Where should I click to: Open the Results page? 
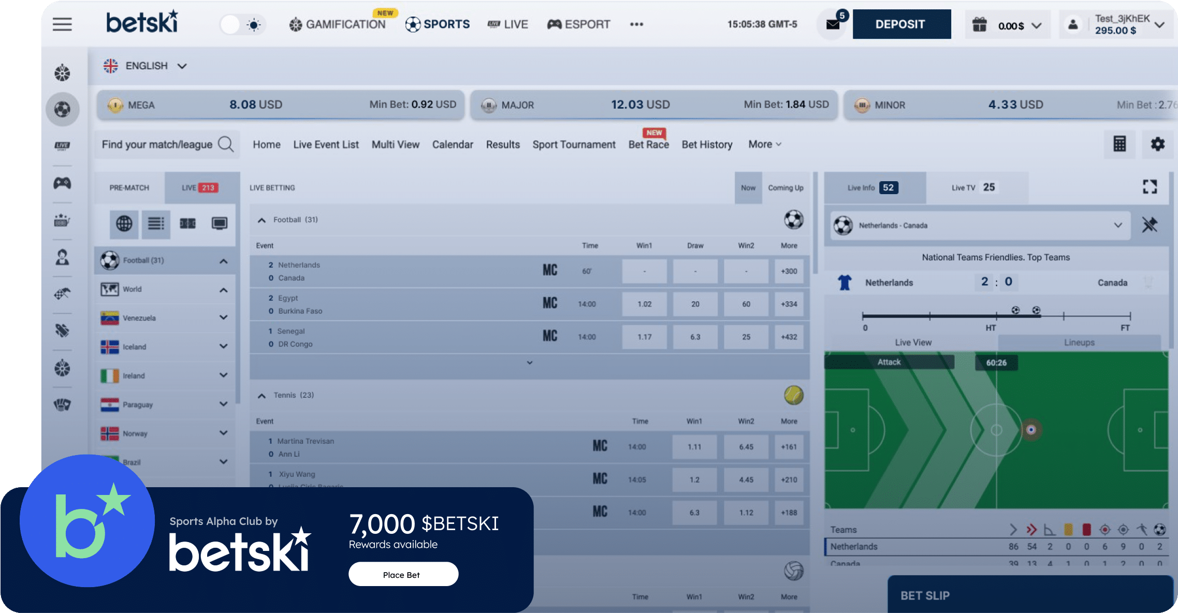tap(503, 144)
